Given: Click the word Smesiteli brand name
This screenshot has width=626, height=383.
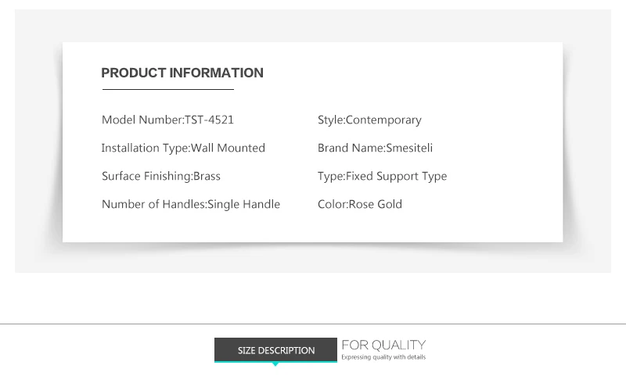Looking at the screenshot, I should pos(409,148).
